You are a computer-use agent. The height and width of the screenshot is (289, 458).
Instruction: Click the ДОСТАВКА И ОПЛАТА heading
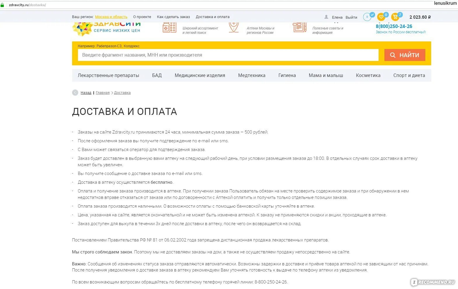(x=124, y=111)
